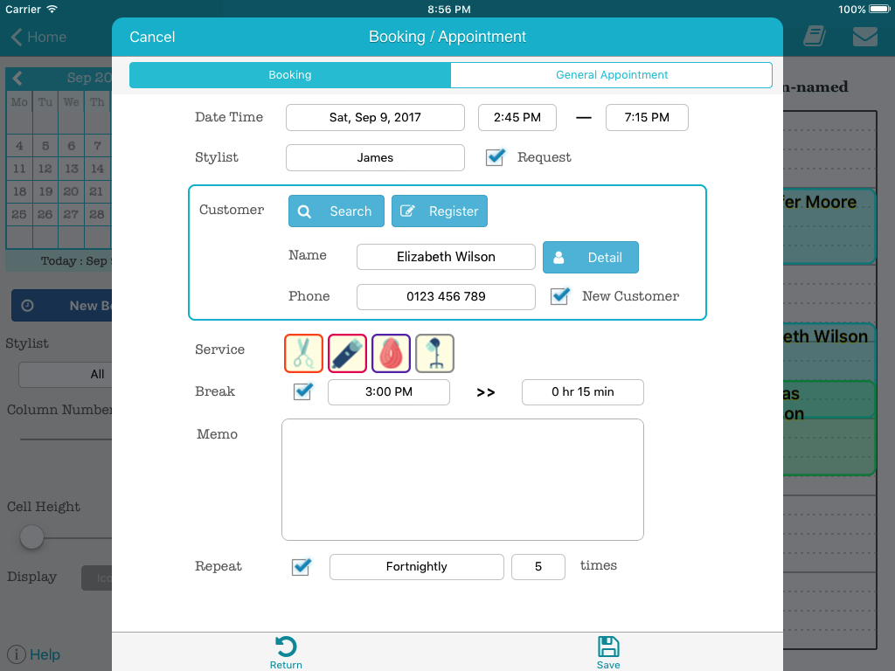Cancel the booking dialog

[152, 37]
